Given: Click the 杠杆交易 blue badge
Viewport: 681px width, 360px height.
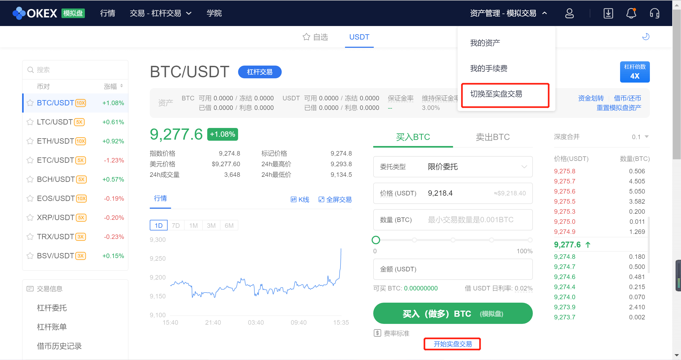Looking at the screenshot, I should (x=260, y=72).
